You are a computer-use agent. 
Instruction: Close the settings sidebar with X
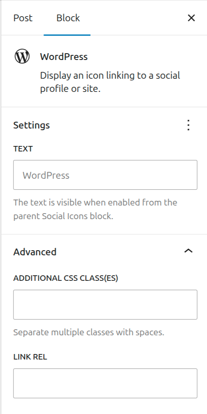click(191, 18)
